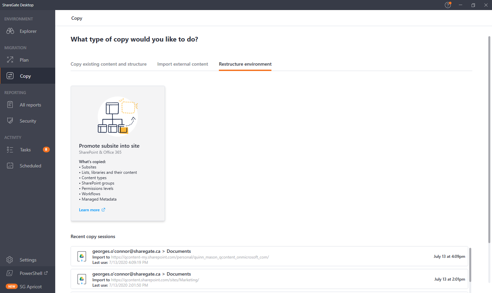Switch to Import external content tab
This screenshot has height=293, width=492.
click(x=182, y=64)
